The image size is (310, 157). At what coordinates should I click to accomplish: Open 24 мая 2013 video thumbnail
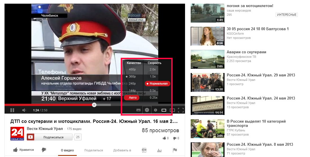[207, 105]
